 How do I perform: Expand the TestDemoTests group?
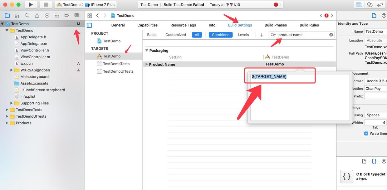tap(7, 110)
